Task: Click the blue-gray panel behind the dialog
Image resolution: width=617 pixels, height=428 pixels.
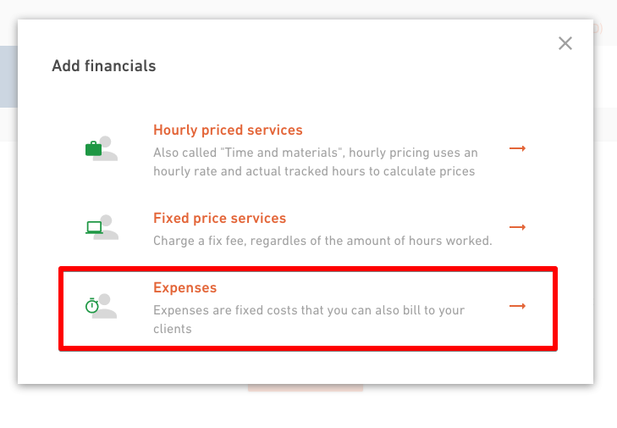Action: tap(8, 76)
